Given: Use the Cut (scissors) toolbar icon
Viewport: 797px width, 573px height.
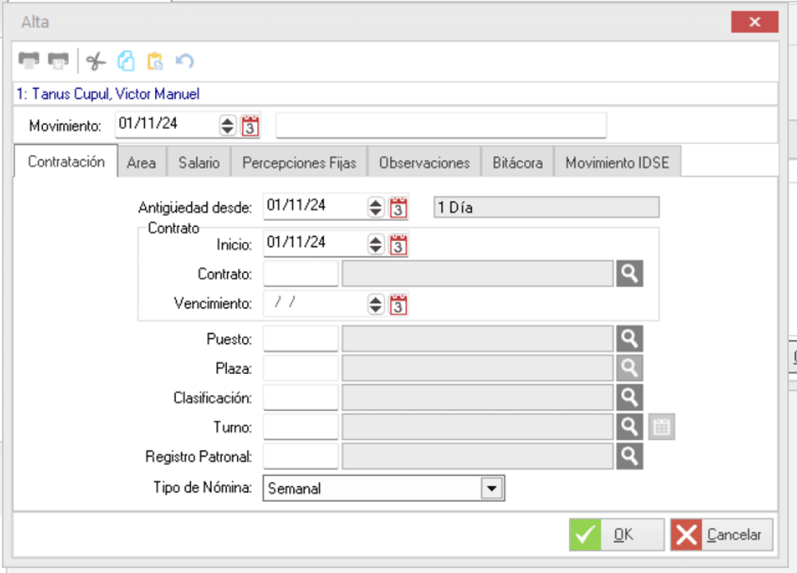Looking at the screenshot, I should 97,60.
